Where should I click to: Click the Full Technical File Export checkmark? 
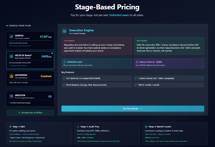pos(64,78)
